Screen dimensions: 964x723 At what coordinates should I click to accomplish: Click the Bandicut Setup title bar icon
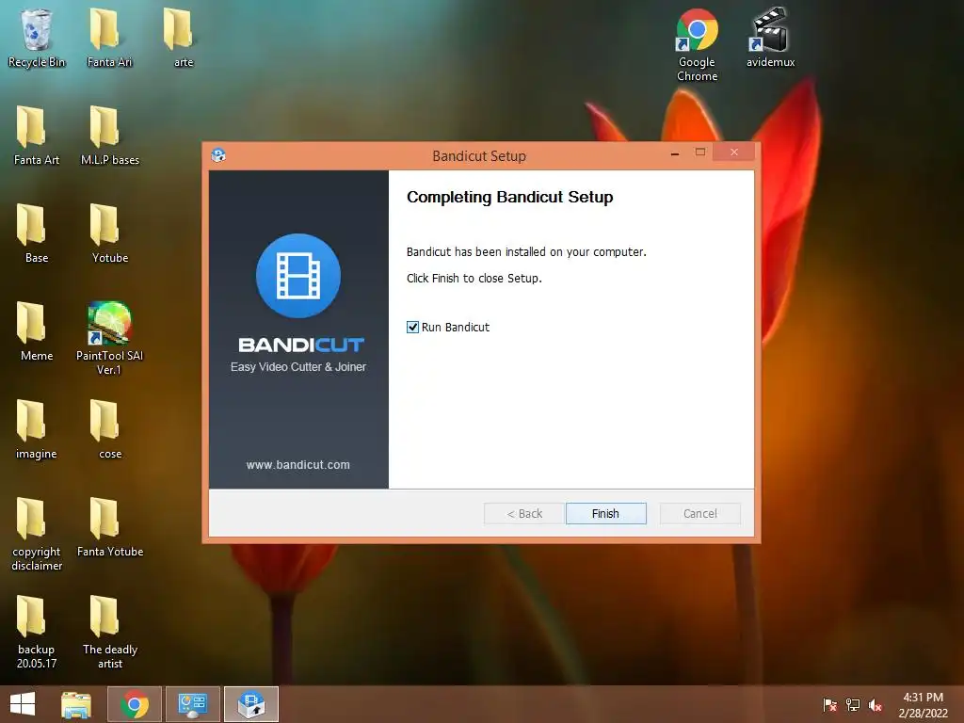coord(218,155)
